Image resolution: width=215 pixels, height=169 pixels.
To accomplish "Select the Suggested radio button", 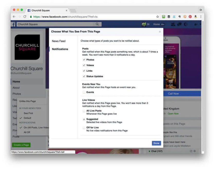I will tap(84, 119).
